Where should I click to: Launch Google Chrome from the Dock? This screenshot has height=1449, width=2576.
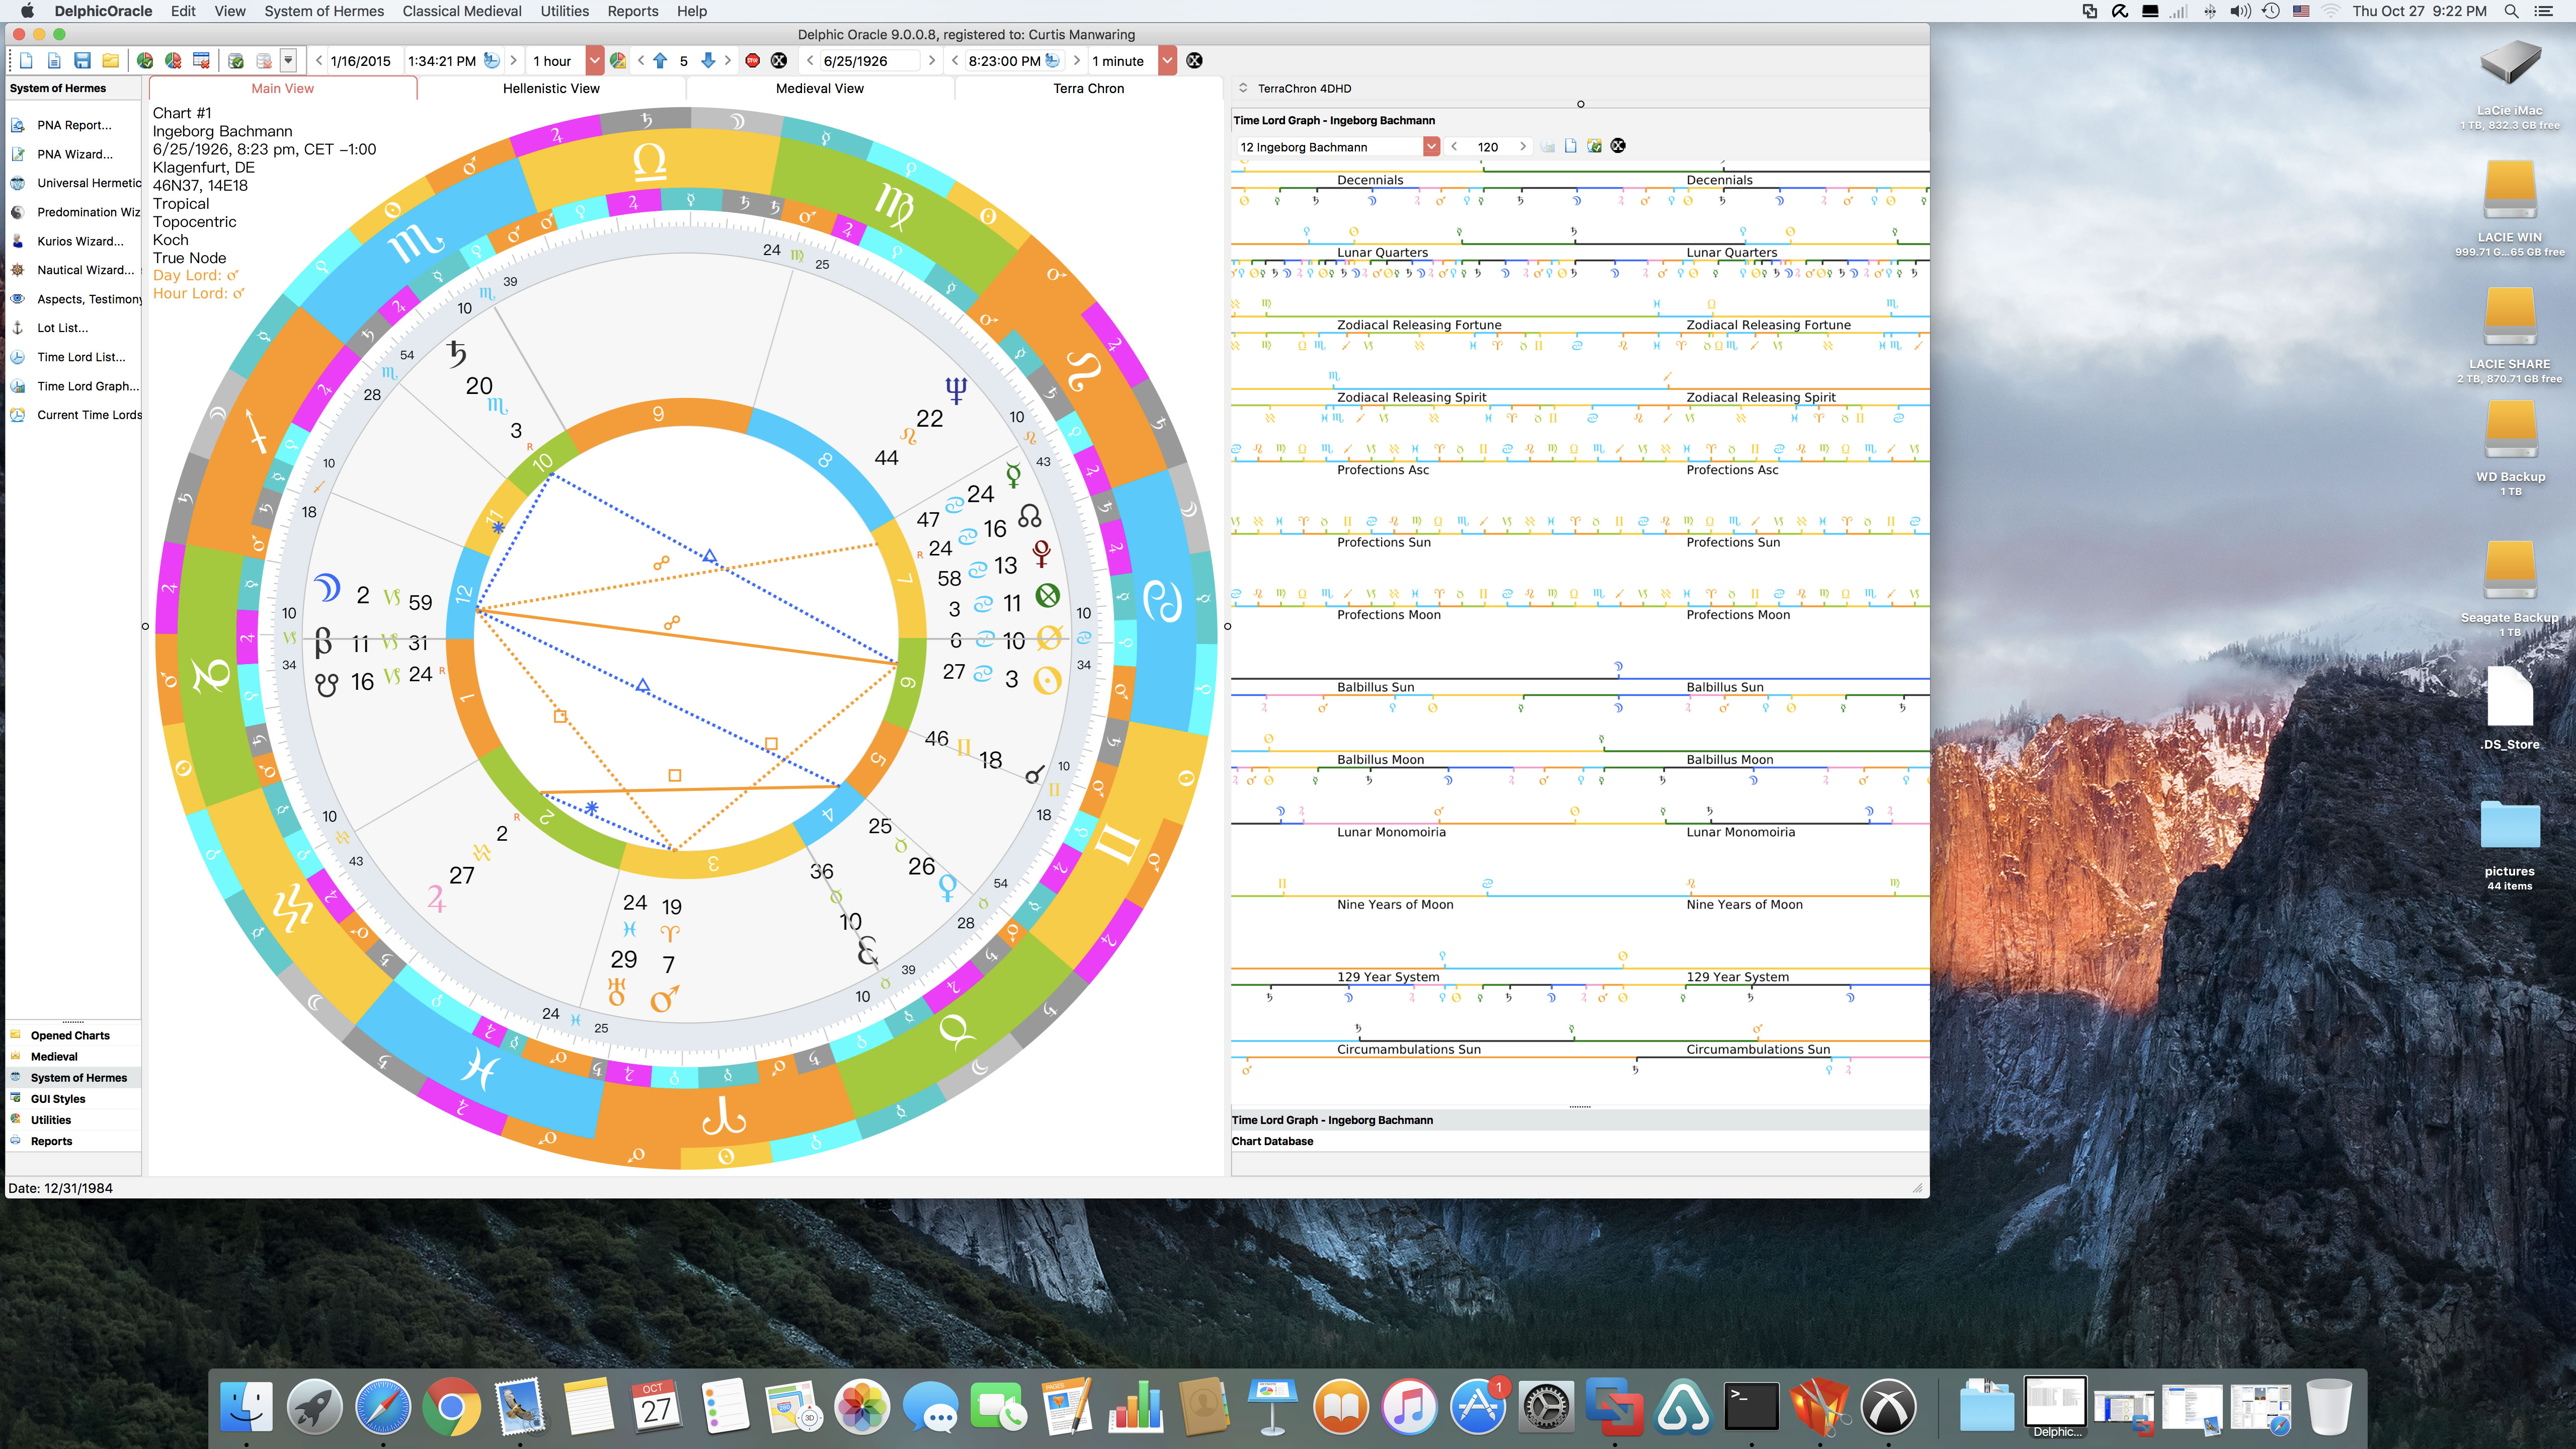(451, 1407)
